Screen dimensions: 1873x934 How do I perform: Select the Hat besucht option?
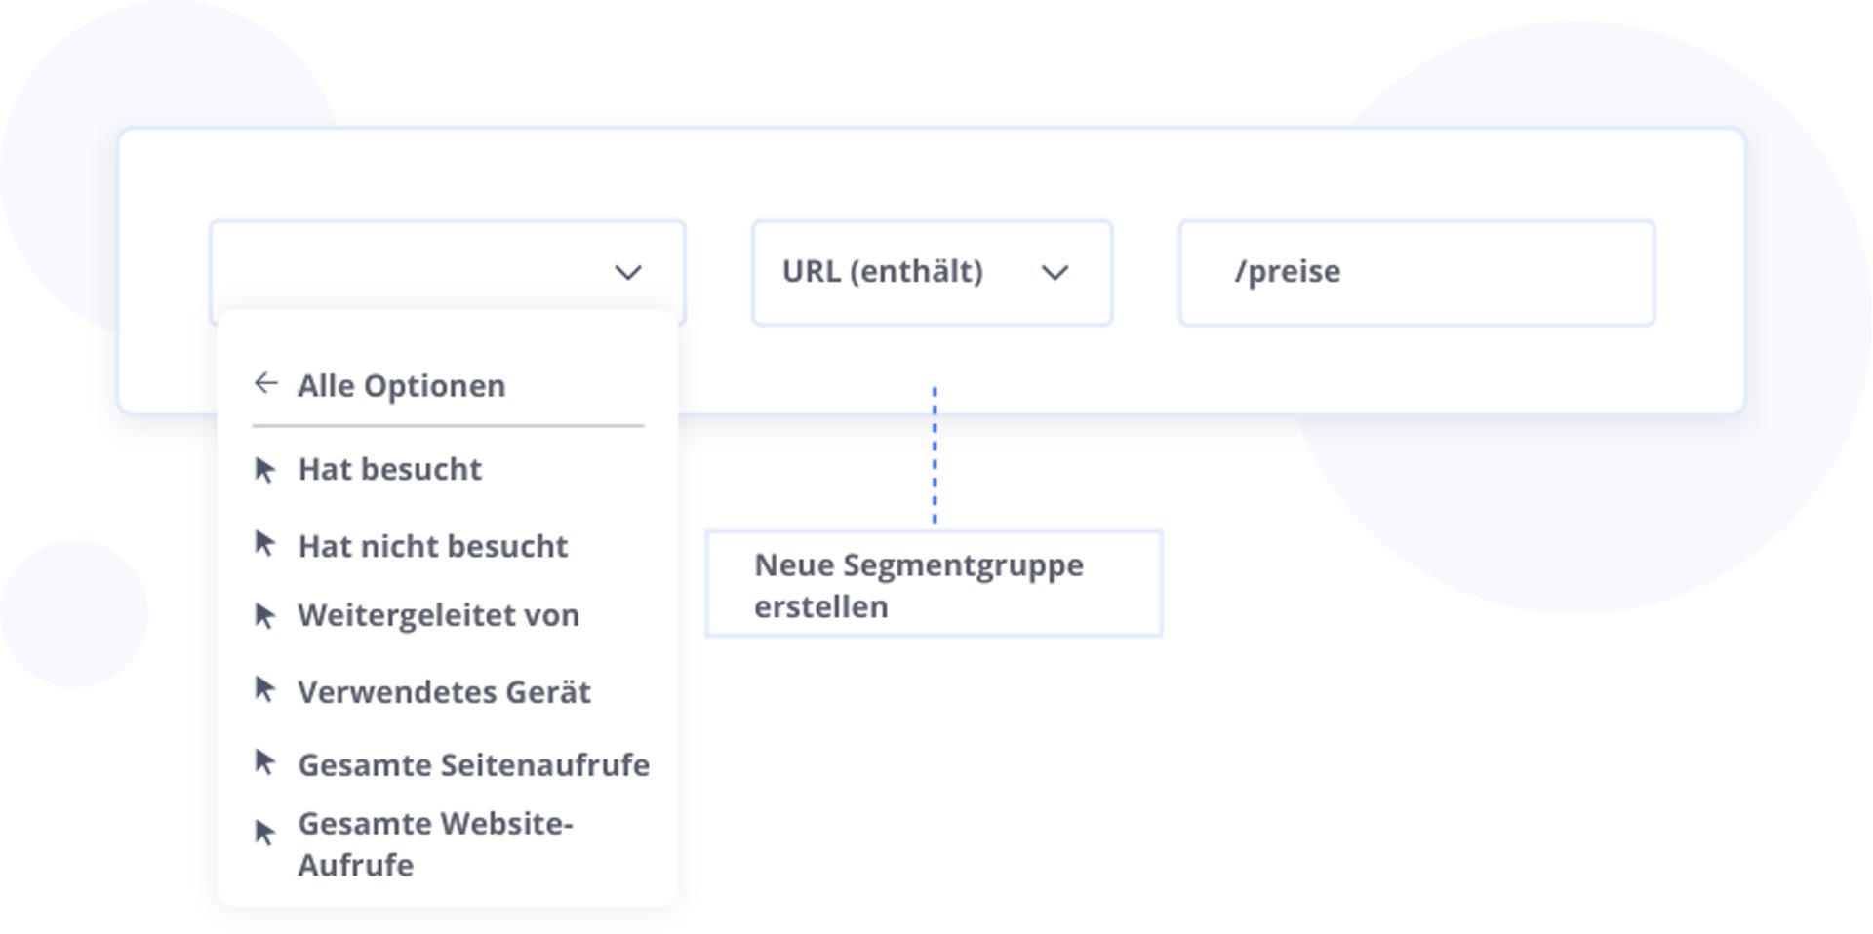pyautogui.click(x=389, y=470)
